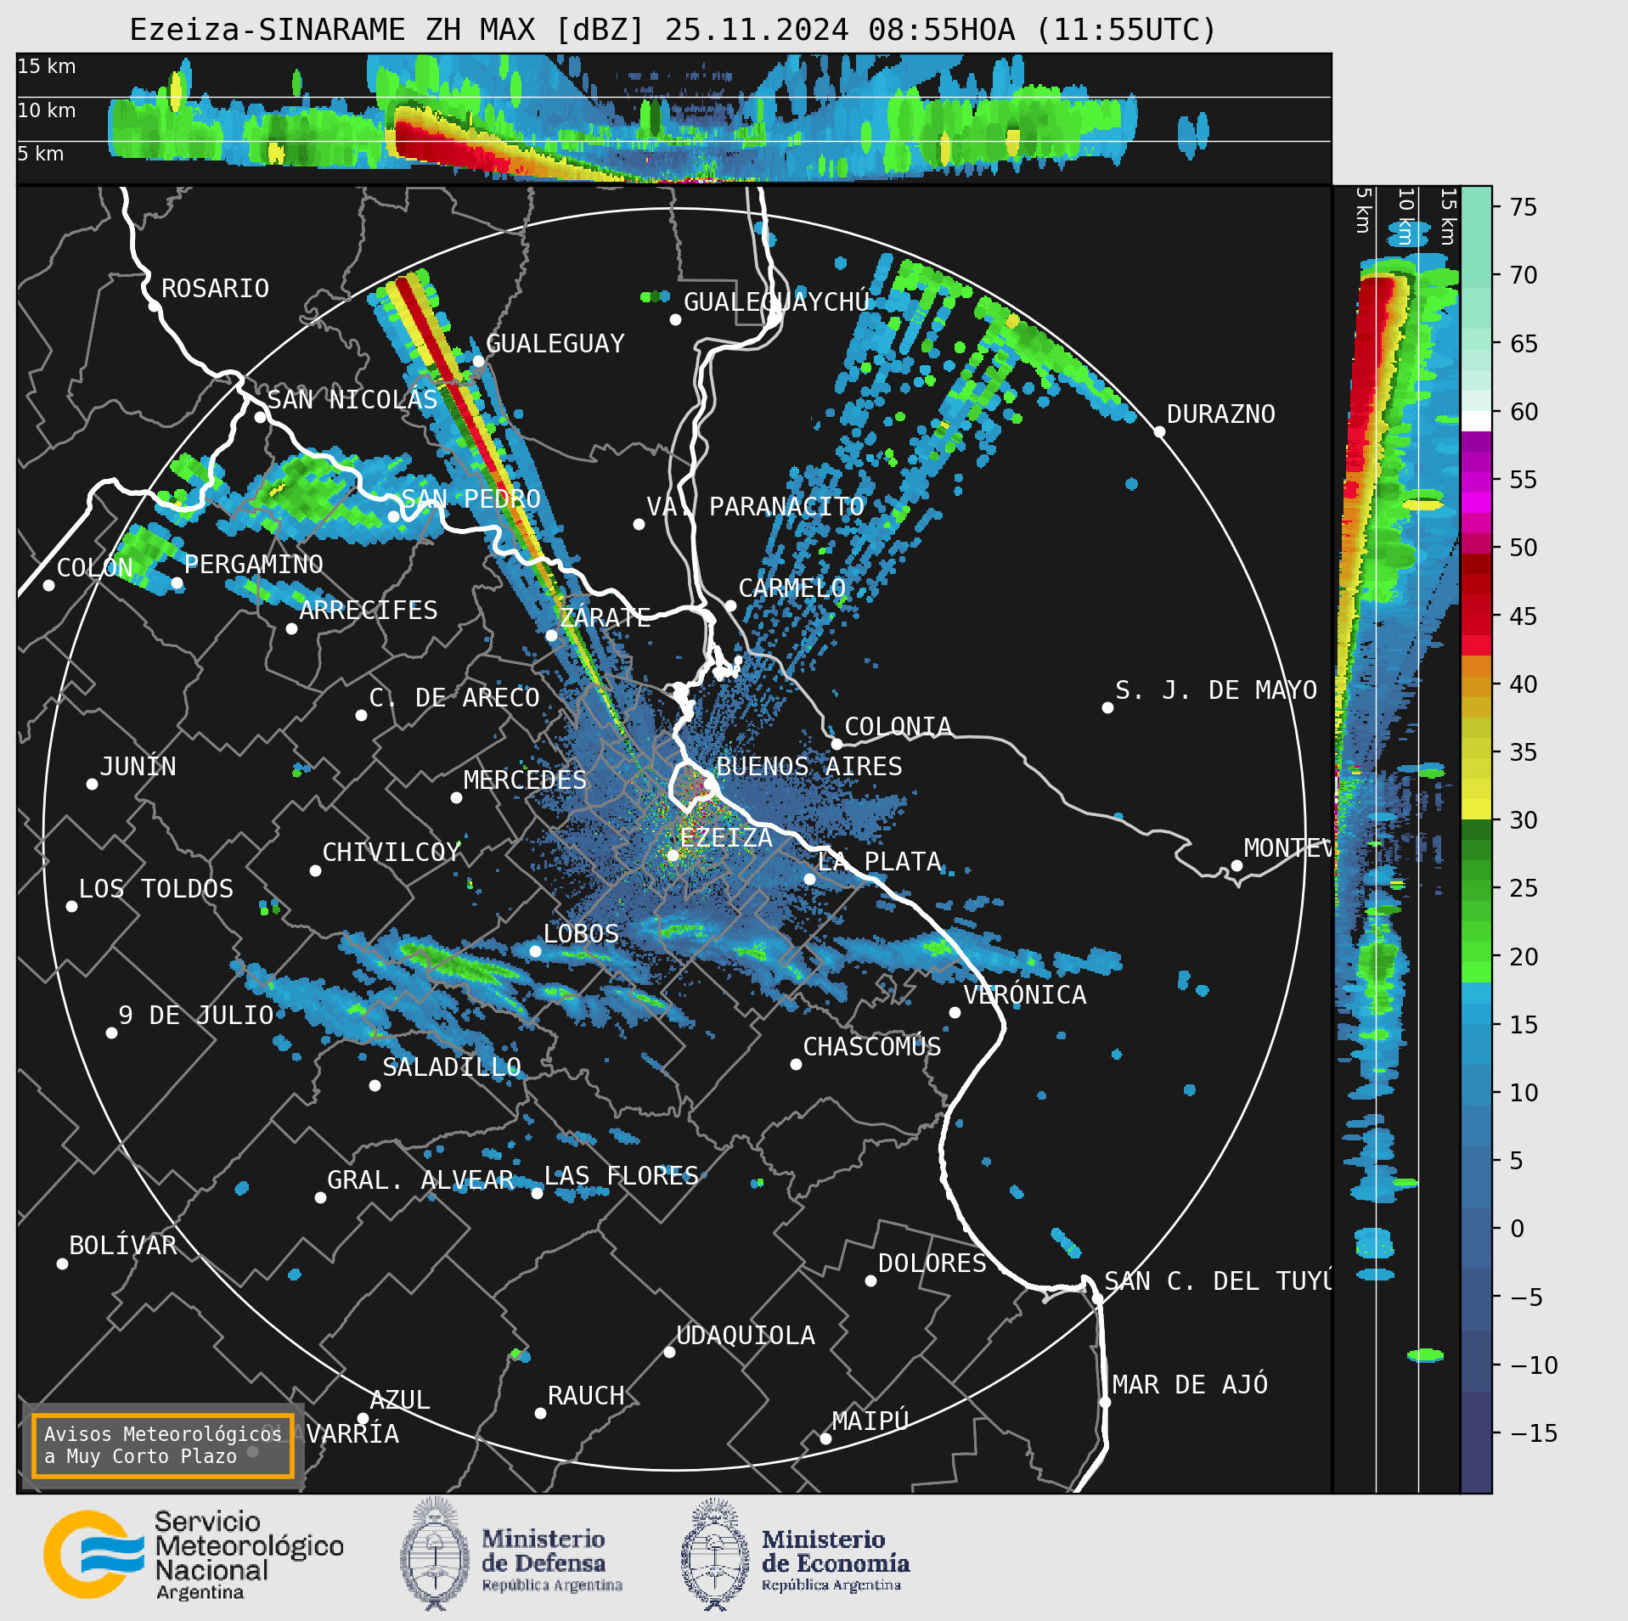Screen dimensions: 1628x1621
Task: Click the Avisos Meteorológicos a Muy Corto Plazo box
Action: (x=162, y=1445)
